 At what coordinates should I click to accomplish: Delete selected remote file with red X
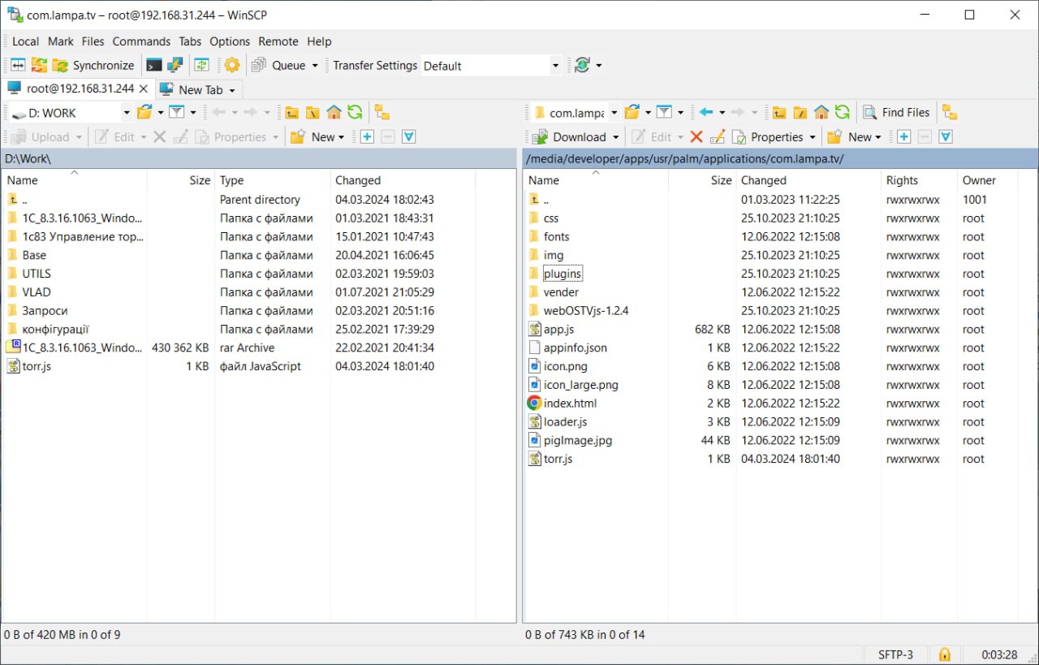coord(696,136)
